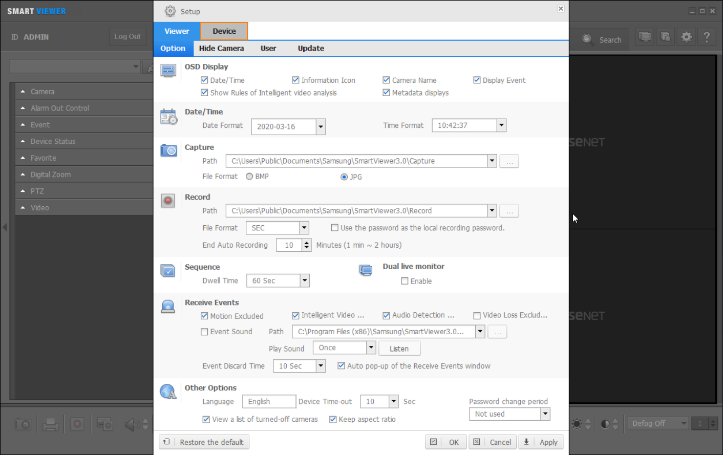Expand the PTZ panel in the sidebar
Viewport: 723px width, 455px height.
click(84, 191)
